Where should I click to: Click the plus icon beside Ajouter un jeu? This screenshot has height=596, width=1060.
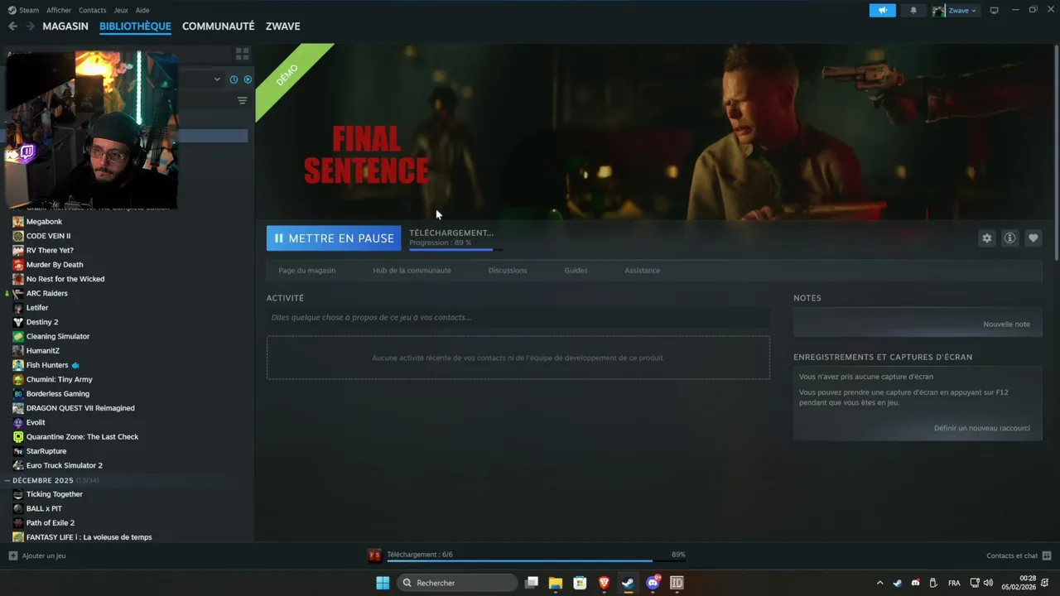[x=13, y=555]
